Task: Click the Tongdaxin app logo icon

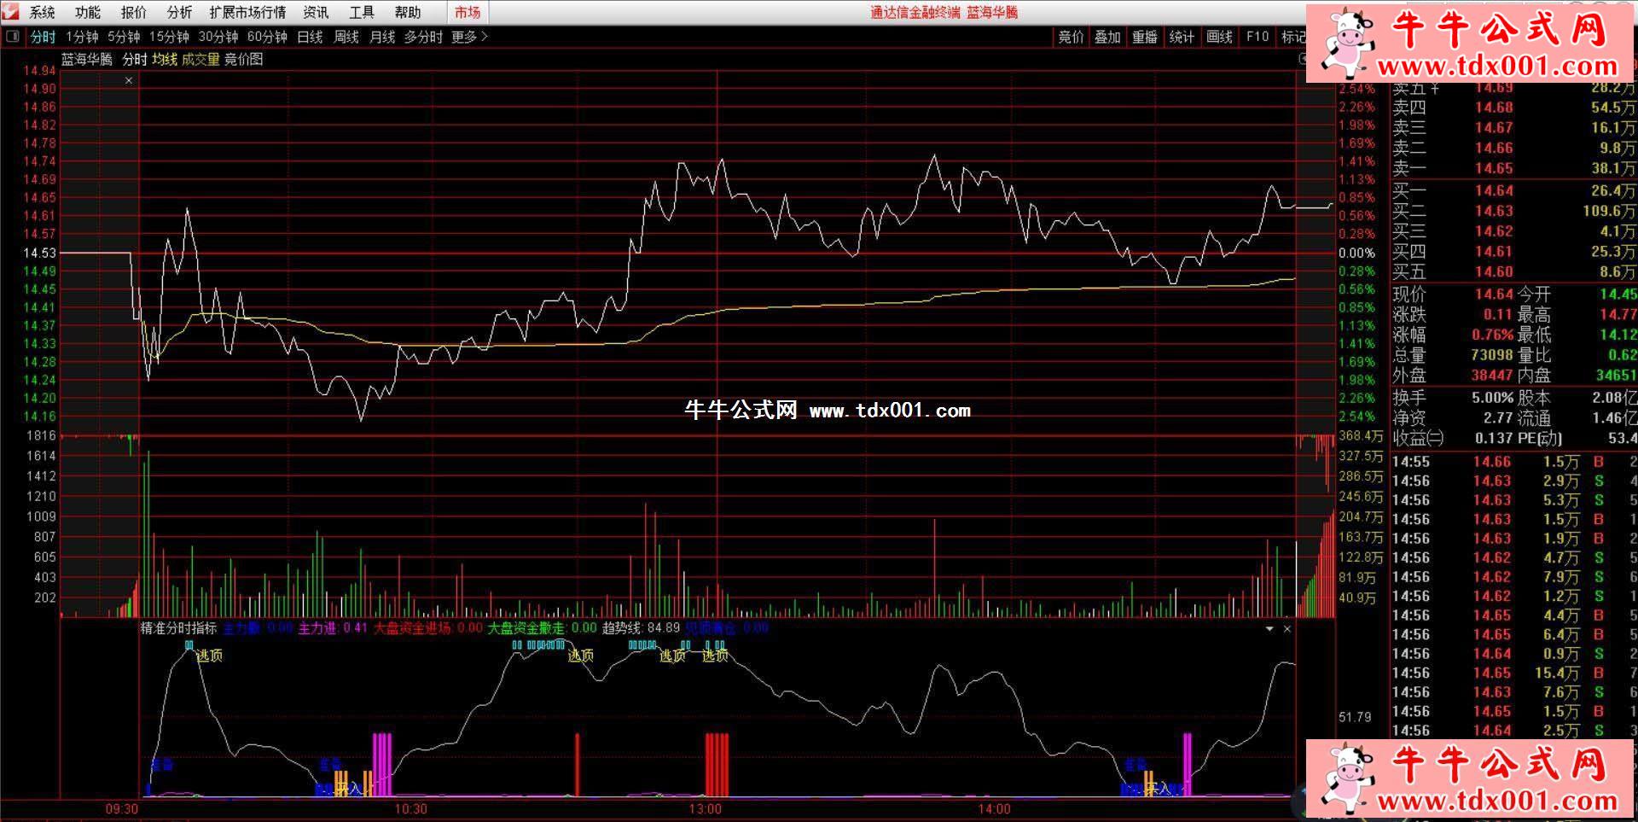Action: point(10,11)
